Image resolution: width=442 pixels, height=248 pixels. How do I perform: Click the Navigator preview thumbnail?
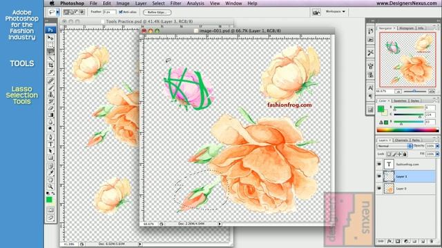pyautogui.click(x=407, y=60)
